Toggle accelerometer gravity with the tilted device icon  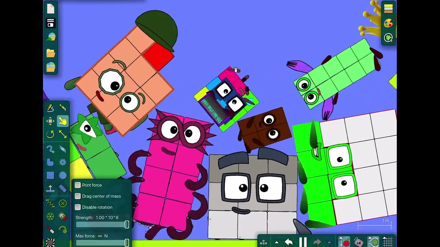[359, 242]
